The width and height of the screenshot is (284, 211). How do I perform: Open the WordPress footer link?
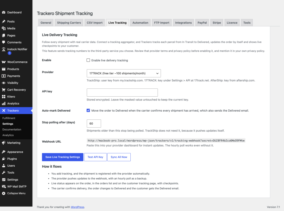pos(78,207)
